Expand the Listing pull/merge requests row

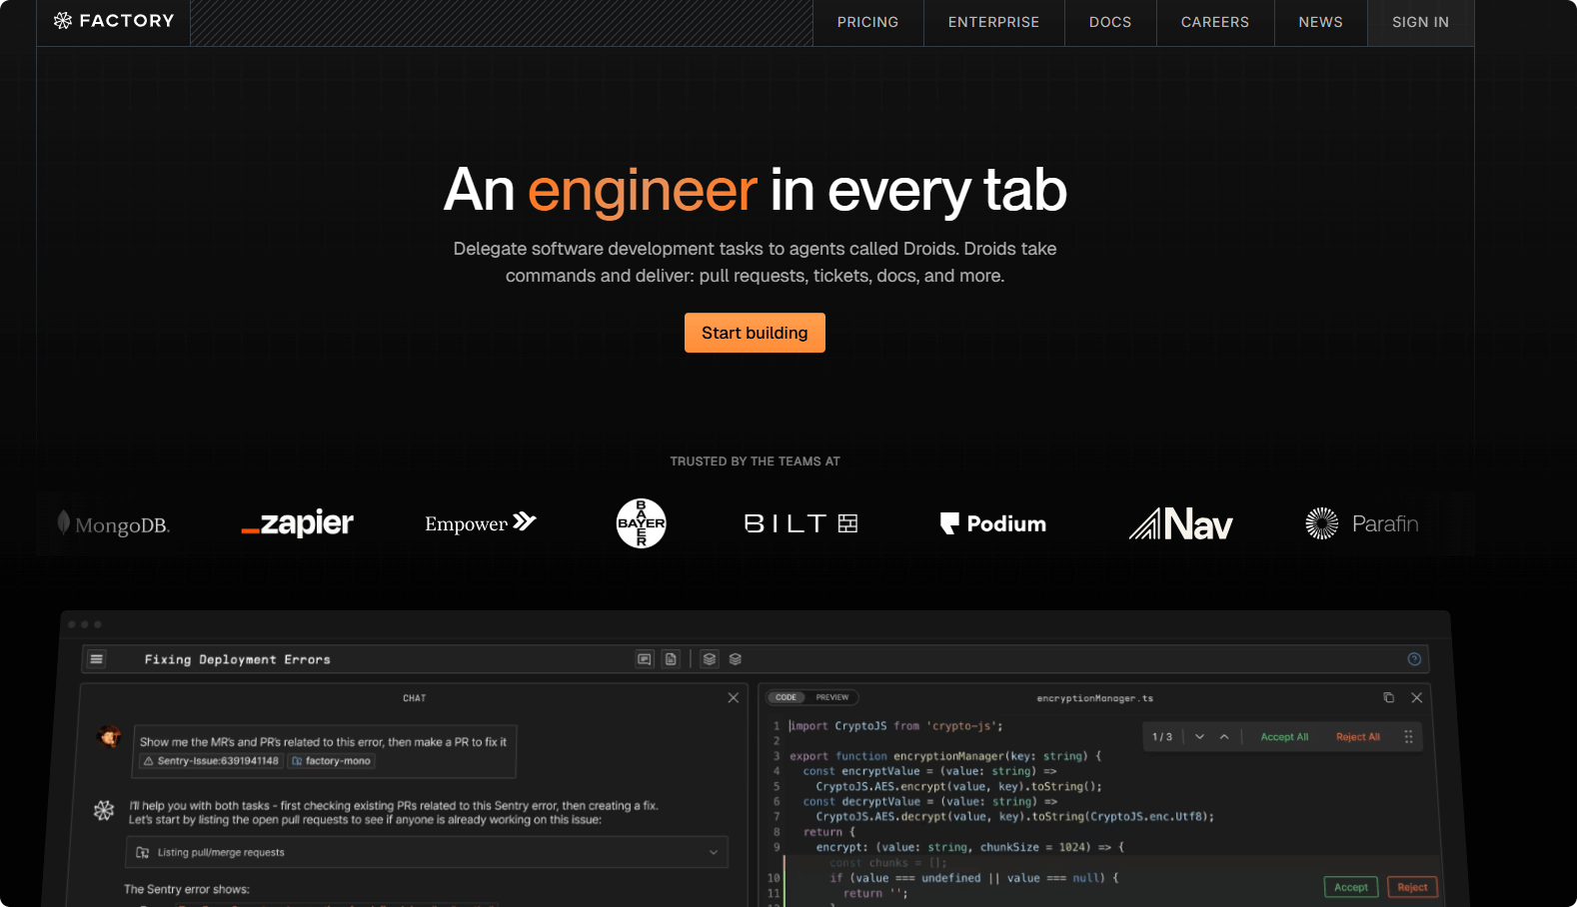pyautogui.click(x=714, y=852)
